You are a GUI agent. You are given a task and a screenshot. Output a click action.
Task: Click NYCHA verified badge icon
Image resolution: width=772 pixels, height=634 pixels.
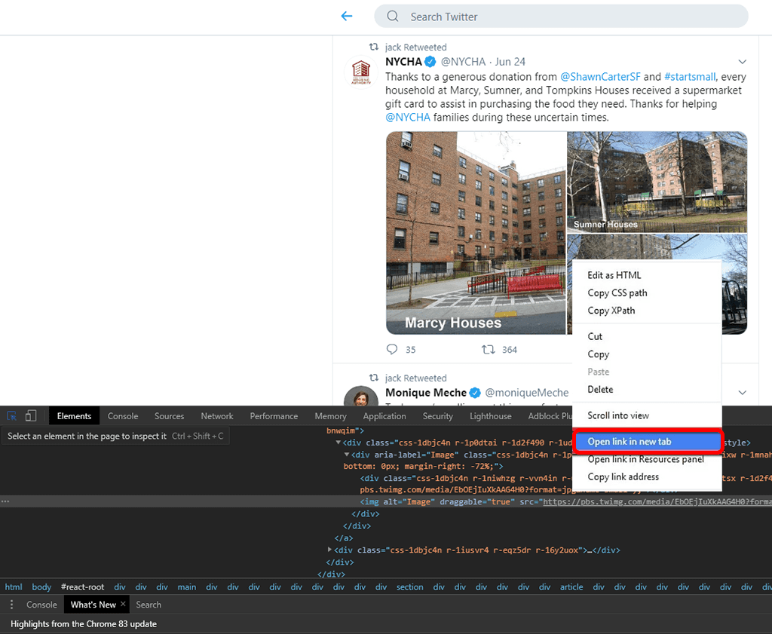430,62
